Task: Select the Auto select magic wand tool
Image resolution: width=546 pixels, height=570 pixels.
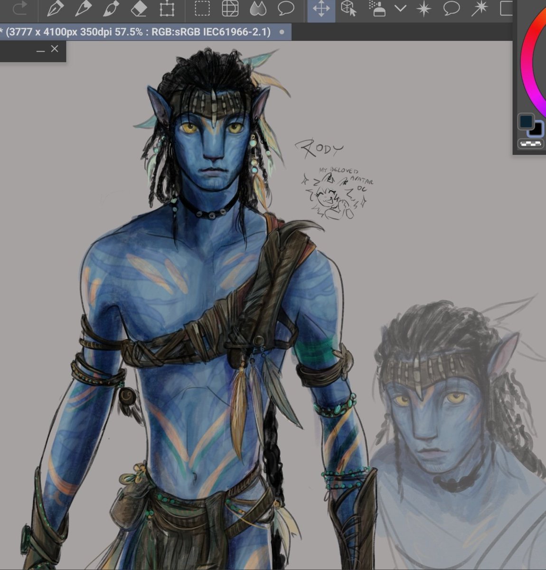Action: click(480, 9)
